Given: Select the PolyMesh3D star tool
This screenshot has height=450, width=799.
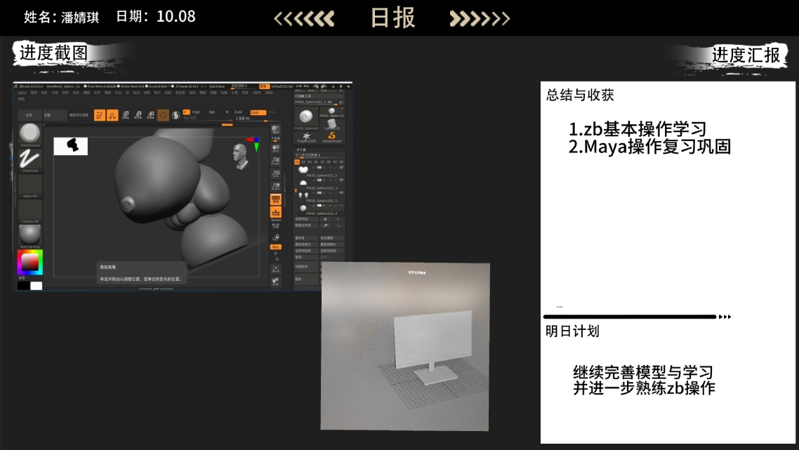Looking at the screenshot, I should click(306, 136).
